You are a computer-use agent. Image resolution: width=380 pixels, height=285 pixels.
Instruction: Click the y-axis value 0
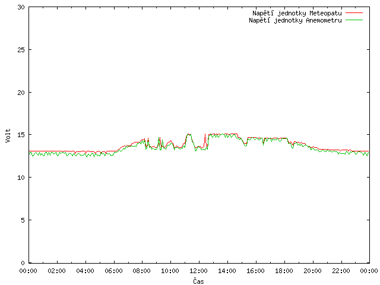click(x=23, y=263)
